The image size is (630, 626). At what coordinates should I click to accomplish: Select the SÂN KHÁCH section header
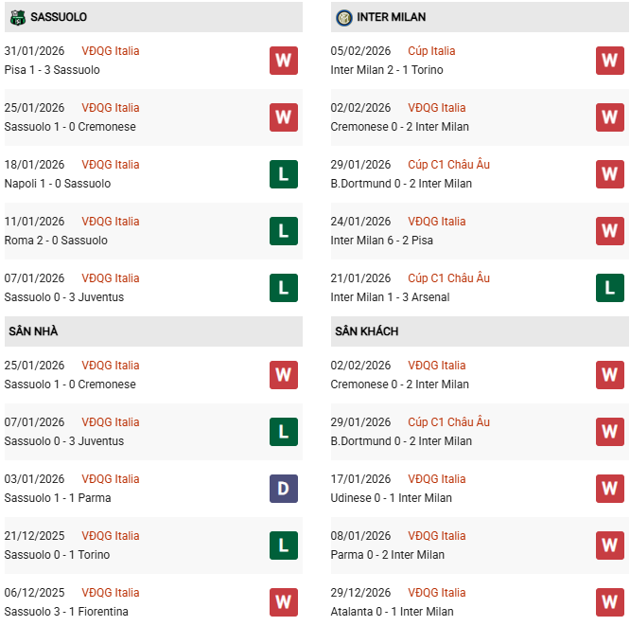tap(366, 331)
